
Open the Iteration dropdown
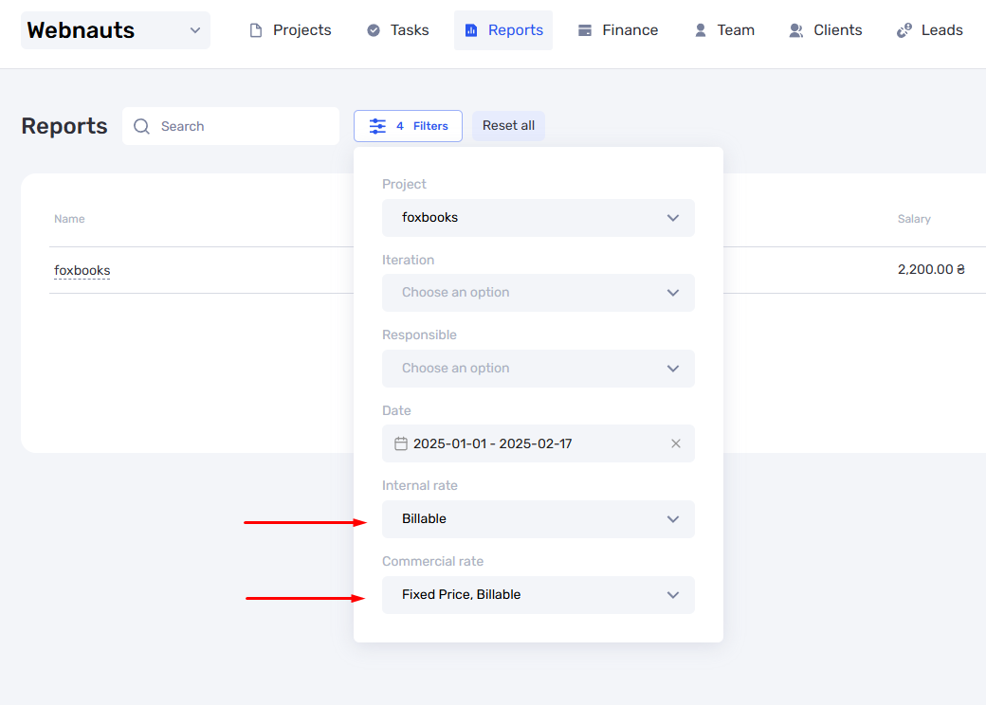[x=539, y=293]
